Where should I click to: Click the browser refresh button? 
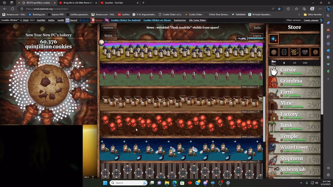click(12, 9)
